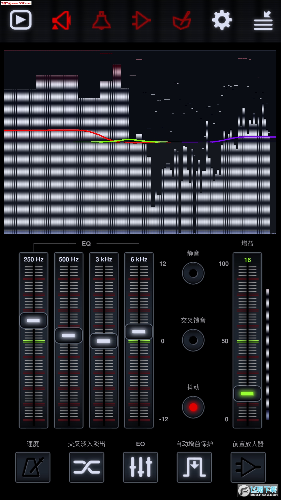The width and height of the screenshot is (281, 500).
Task: Click the 交叉淡入淡出 label
Action: [87, 444]
